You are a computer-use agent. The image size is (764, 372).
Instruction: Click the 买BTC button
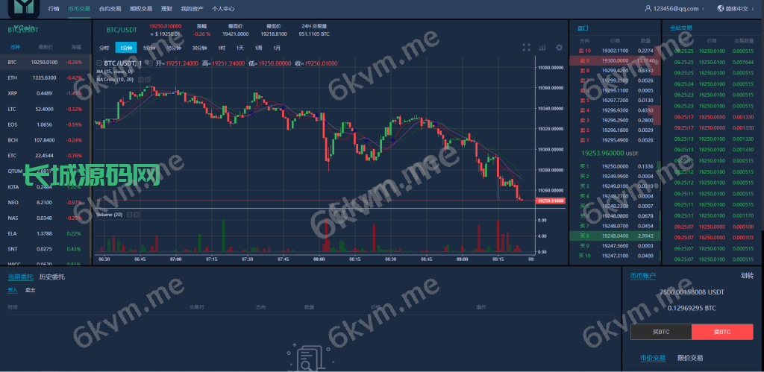pos(661,331)
